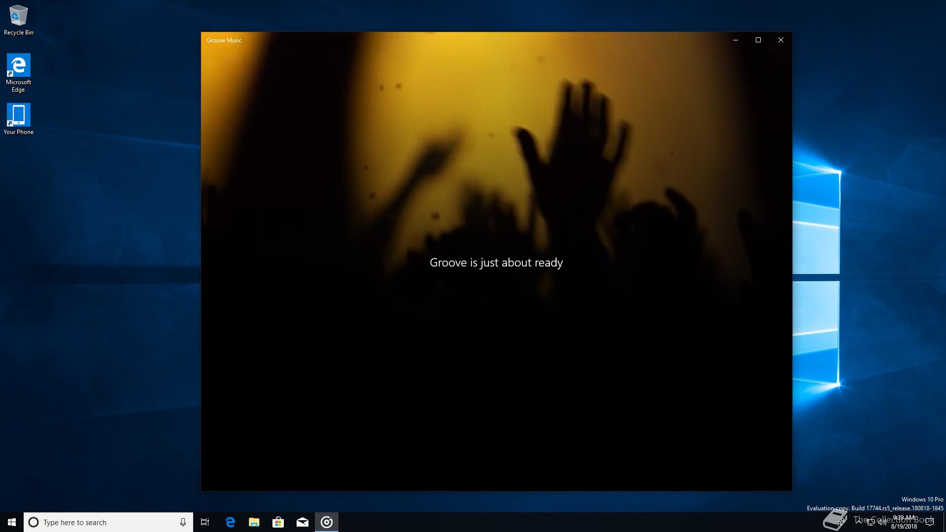946x532 pixels.
Task: Launch Edge from the taskbar
Action: click(230, 522)
